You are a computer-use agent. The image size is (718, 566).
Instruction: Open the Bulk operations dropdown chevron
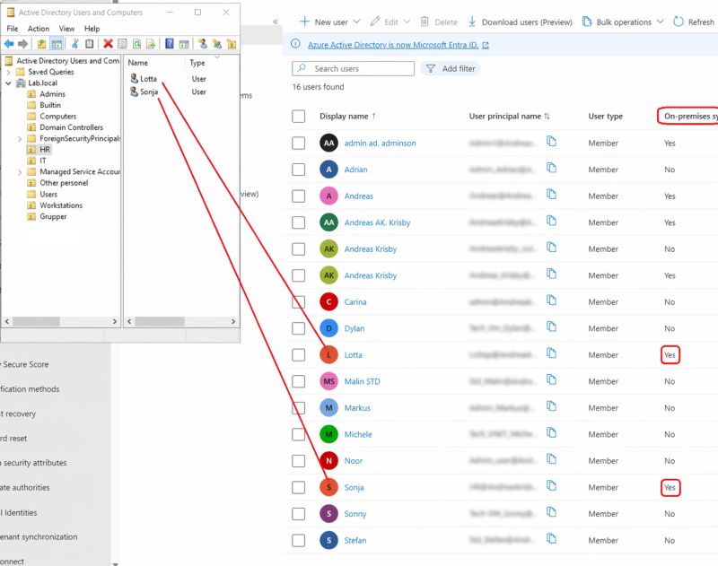tap(660, 22)
